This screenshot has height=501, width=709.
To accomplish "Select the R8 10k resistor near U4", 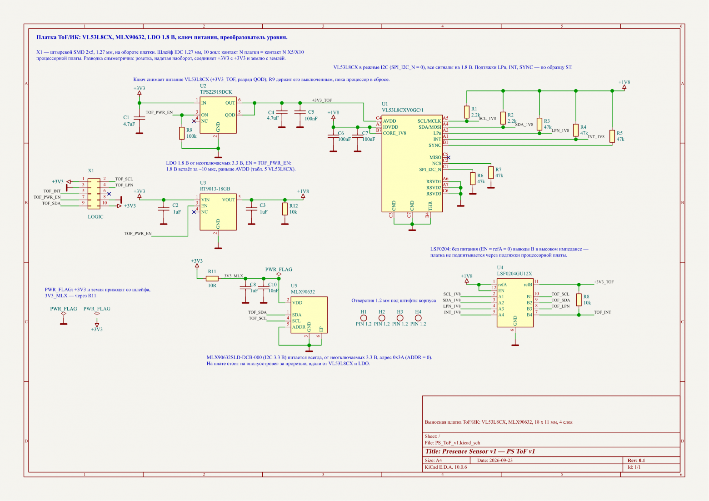I will [579, 300].
